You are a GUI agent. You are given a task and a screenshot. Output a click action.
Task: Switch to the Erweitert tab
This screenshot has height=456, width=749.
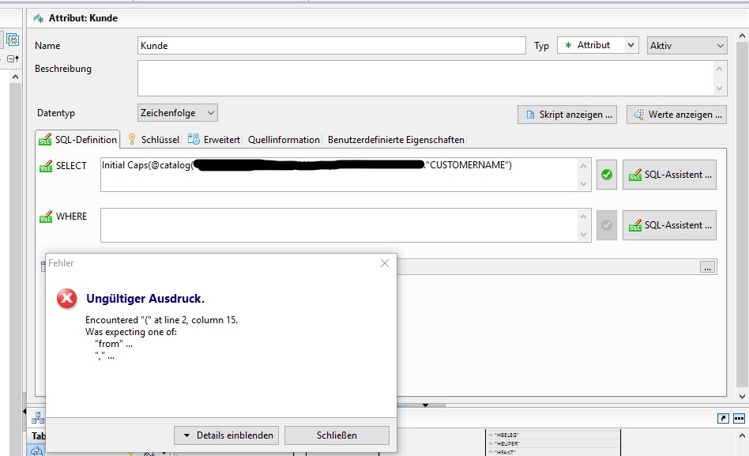pyautogui.click(x=214, y=140)
